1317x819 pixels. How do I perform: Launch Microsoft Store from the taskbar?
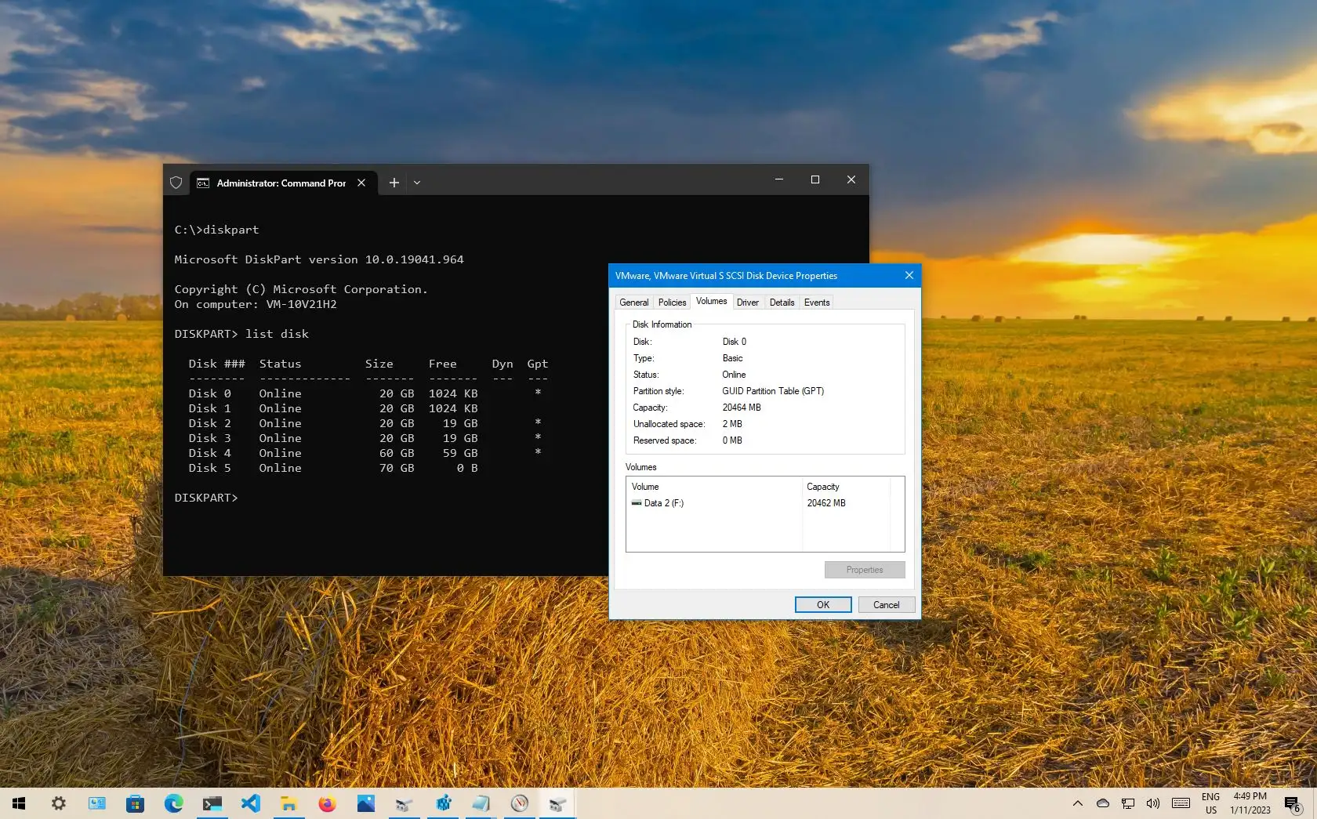135,803
